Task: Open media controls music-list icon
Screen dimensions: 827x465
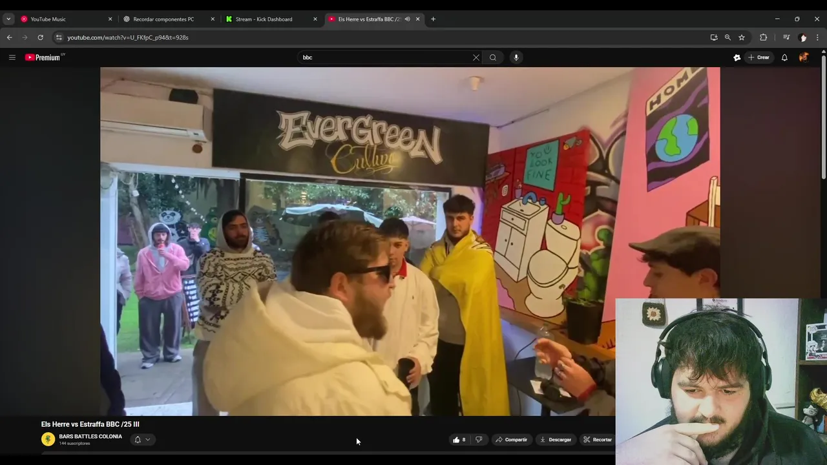Action: pyautogui.click(x=786, y=37)
